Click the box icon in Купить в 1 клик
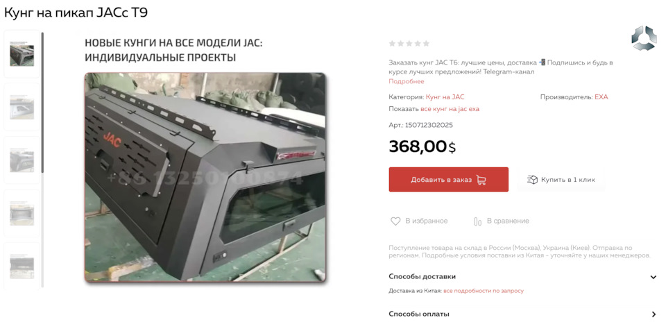 (532, 179)
